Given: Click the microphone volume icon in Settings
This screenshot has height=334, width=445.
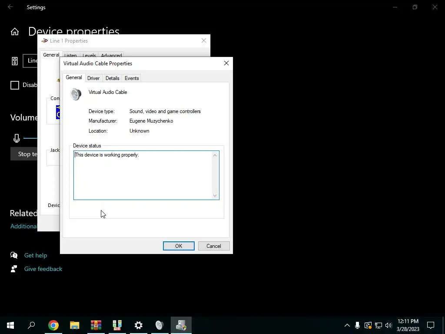Looking at the screenshot, I should 17,138.
